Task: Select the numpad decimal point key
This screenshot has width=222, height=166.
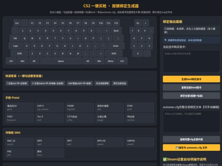Action: (148, 53)
